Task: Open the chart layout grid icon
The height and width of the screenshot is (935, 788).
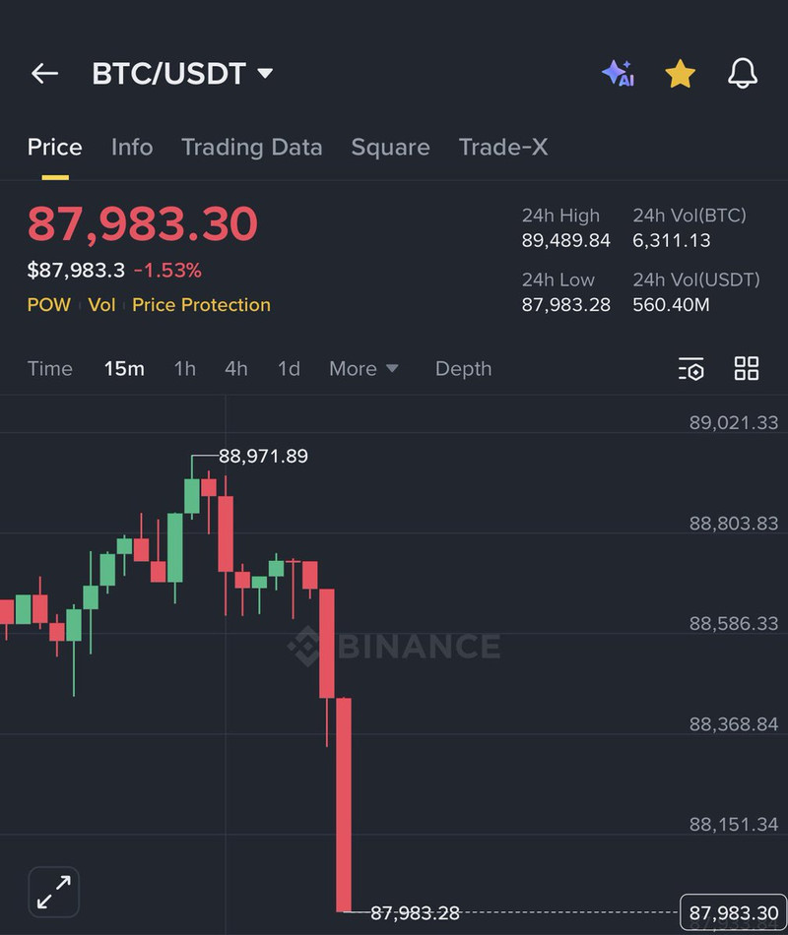Action: [747, 369]
